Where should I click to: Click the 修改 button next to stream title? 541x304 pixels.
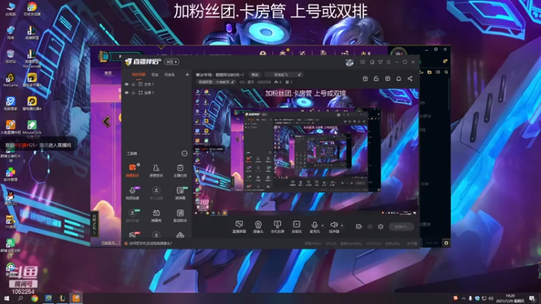(x=255, y=74)
